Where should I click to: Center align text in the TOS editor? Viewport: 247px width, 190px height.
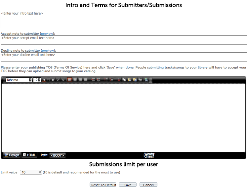(x=75, y=80)
